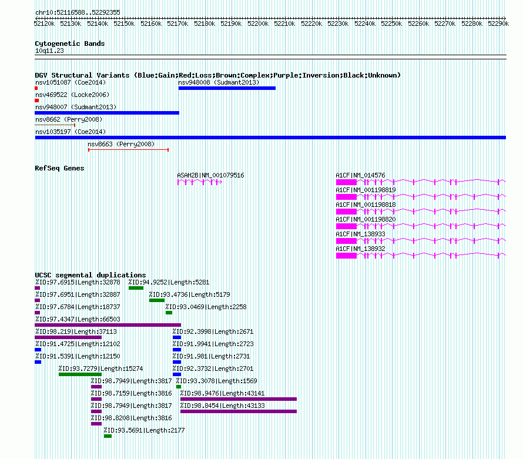Click duplication %ID:93.4736|Length:5179
Viewport: 523px width, 459px height.
click(189, 294)
